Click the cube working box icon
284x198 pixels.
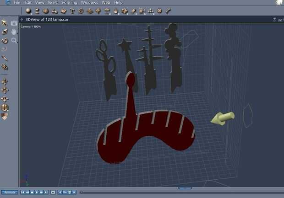coord(5,117)
